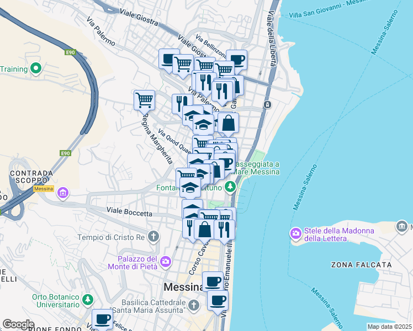Select the isolated shopping cart marker near Regina Margherita

pos(144,100)
